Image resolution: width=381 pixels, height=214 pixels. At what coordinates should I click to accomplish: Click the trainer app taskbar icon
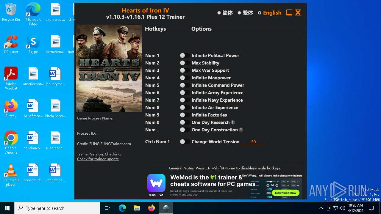point(166,208)
